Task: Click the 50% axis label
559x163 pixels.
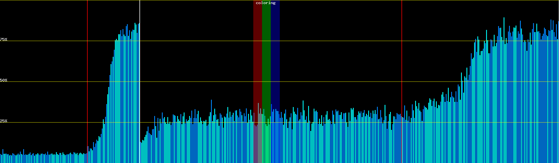Action: 4,80
